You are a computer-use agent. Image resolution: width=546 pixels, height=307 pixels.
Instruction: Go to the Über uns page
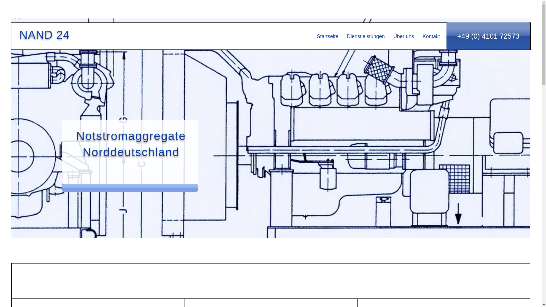click(x=404, y=36)
